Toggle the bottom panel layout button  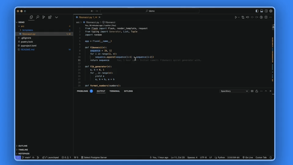tap(262, 11)
